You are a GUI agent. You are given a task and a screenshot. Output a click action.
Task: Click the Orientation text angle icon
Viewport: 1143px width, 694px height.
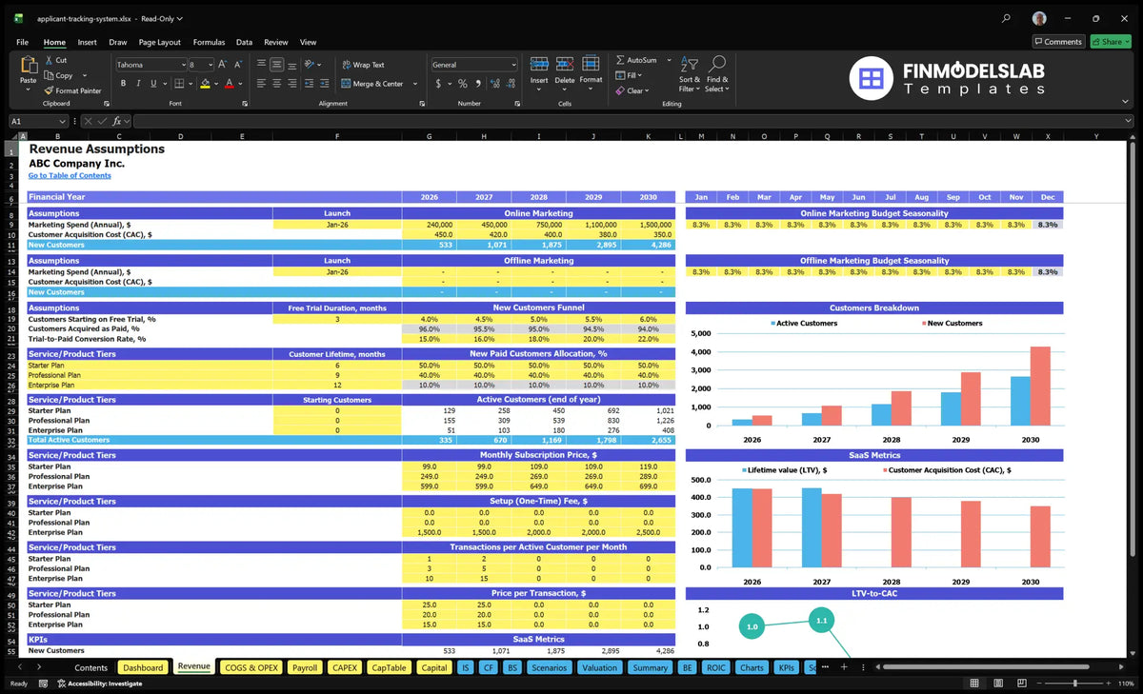coord(309,65)
